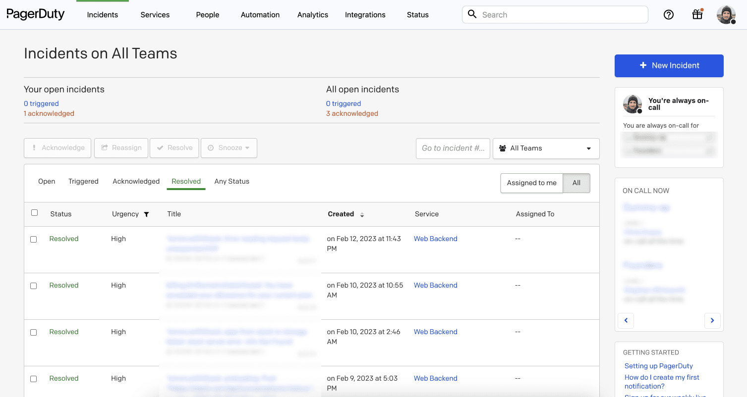Open the Services nav menu

[155, 15]
